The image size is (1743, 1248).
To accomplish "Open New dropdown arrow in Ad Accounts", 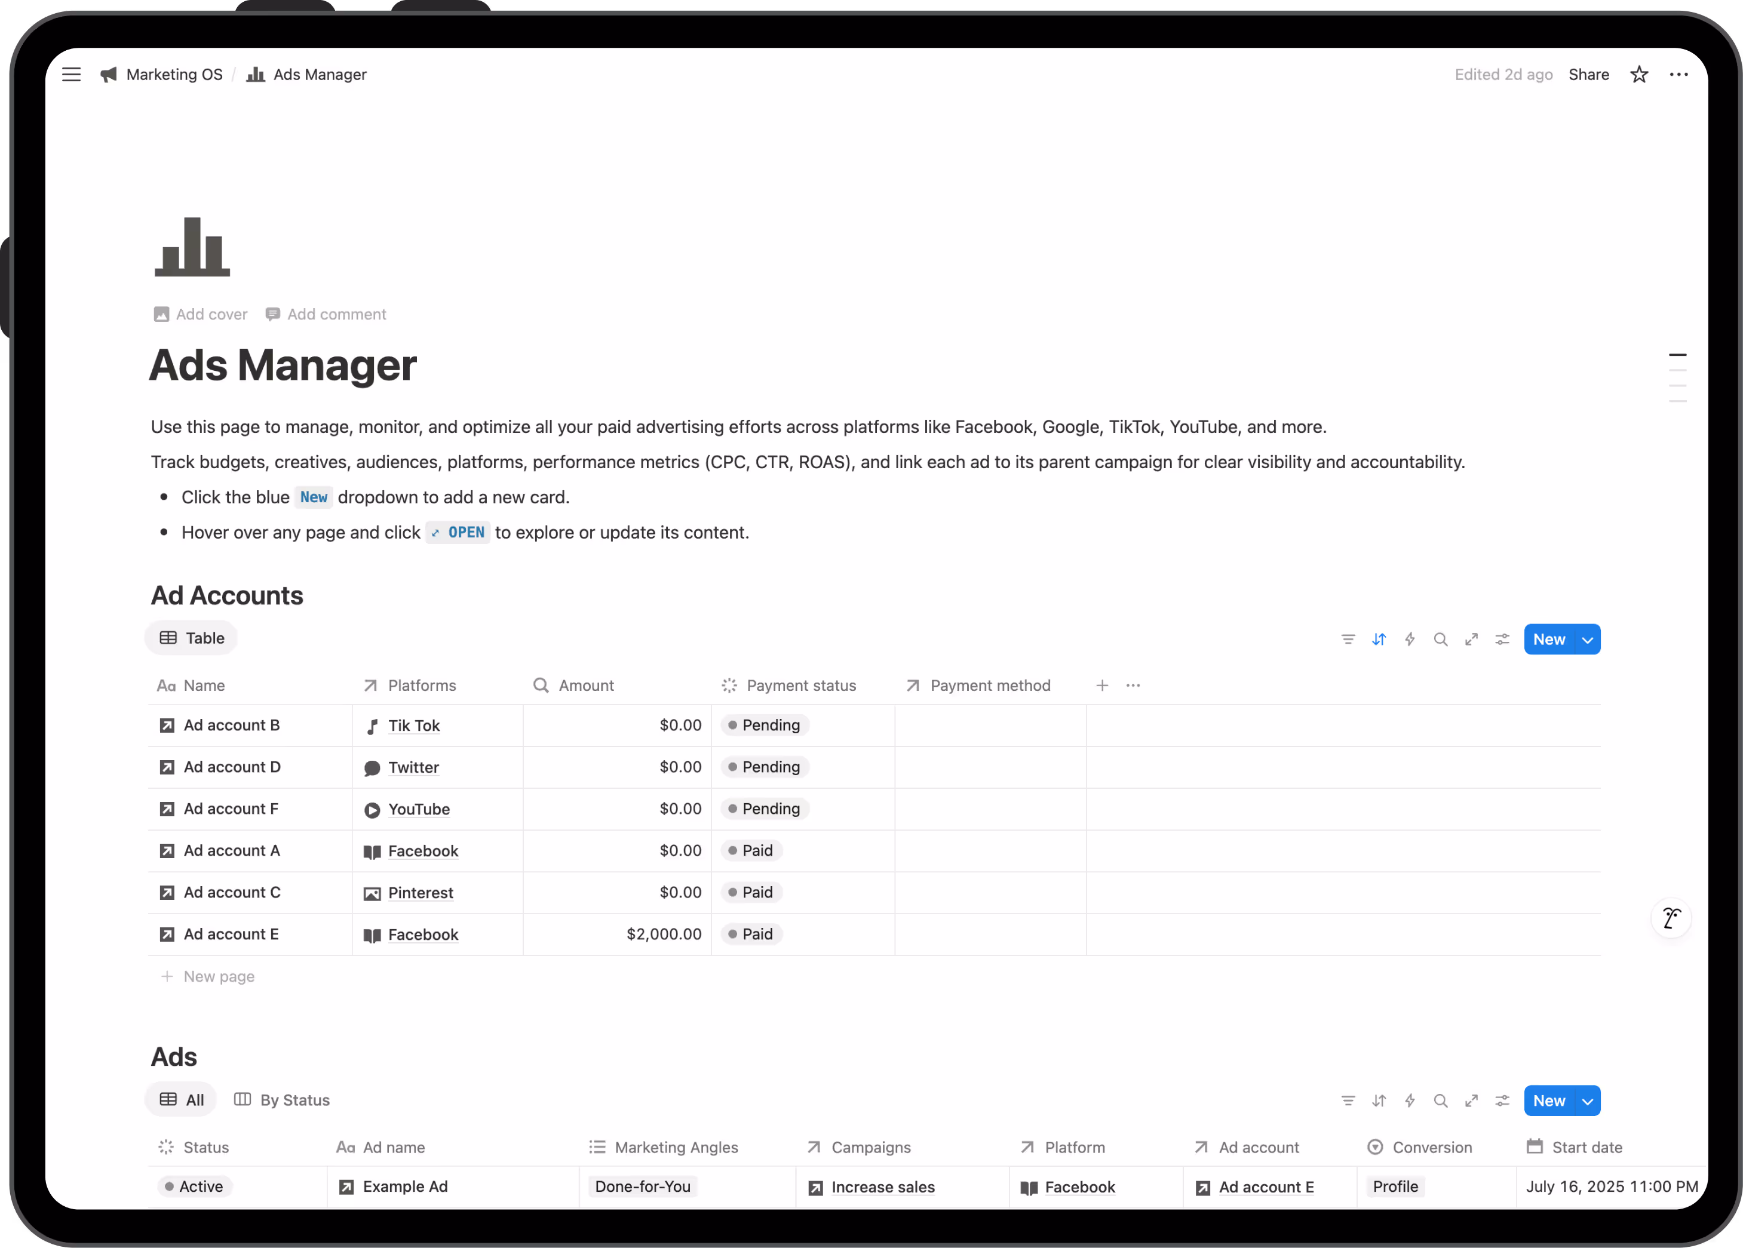I will tap(1587, 640).
